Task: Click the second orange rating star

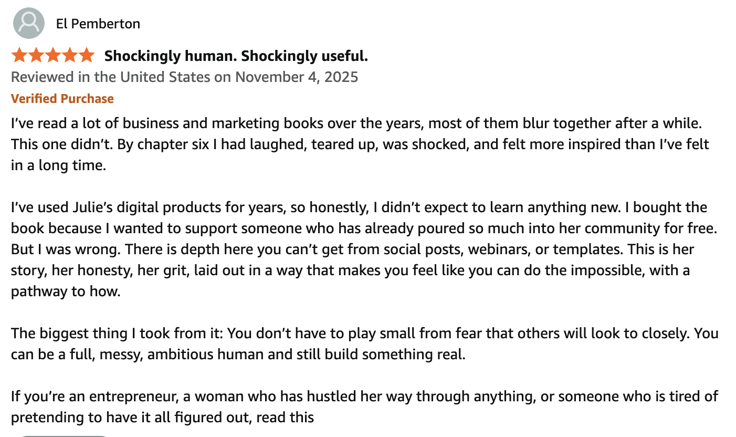Action: pos(36,55)
